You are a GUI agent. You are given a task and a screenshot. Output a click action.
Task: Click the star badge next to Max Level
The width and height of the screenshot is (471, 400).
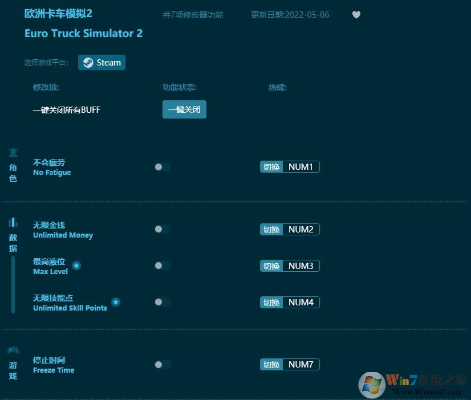pos(76,265)
